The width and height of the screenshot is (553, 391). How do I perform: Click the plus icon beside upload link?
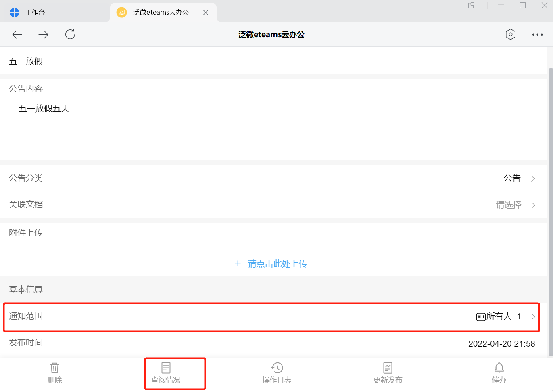point(238,263)
